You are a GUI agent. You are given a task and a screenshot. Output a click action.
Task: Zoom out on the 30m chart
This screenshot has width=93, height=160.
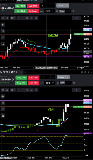coord(7,18)
